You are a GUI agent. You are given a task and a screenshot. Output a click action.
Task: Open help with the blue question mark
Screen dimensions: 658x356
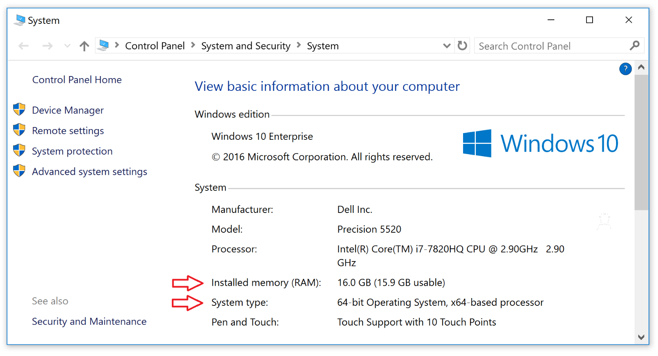tap(625, 69)
